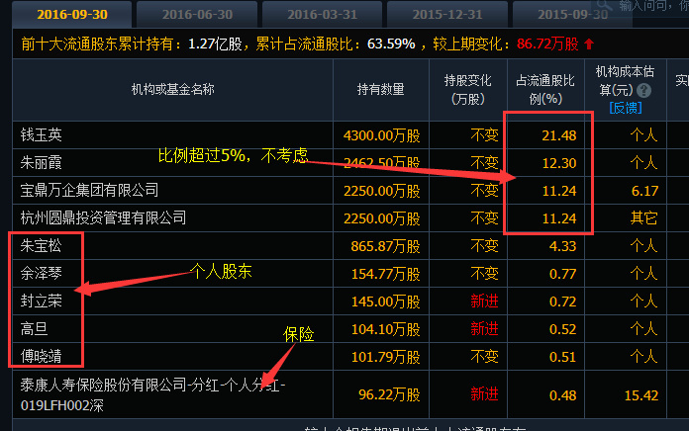This screenshot has height=431, width=689.
Task: Click the help question mark icon
Action: point(681,6)
